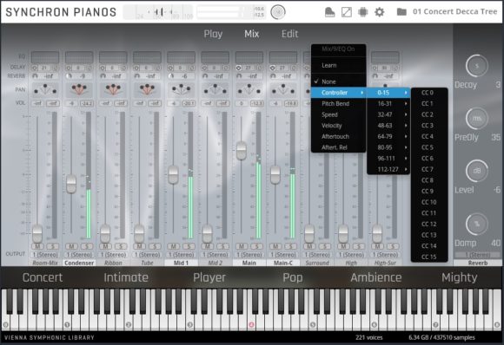Image resolution: width=504 pixels, height=345 pixels.
Task: Click the Main channel volume fader
Action: point(241,151)
